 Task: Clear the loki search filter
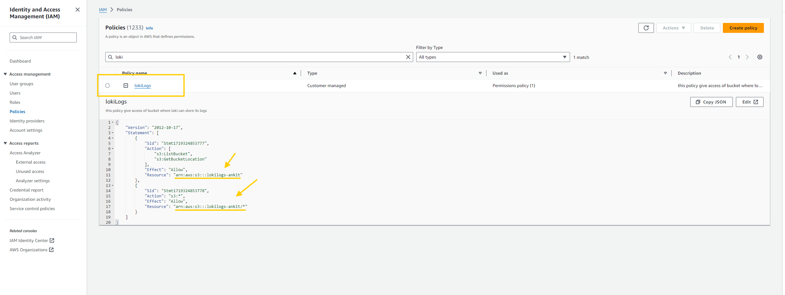[x=408, y=57]
